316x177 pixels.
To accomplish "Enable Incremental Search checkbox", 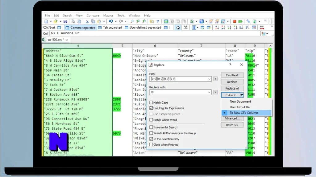I will coord(151,127).
